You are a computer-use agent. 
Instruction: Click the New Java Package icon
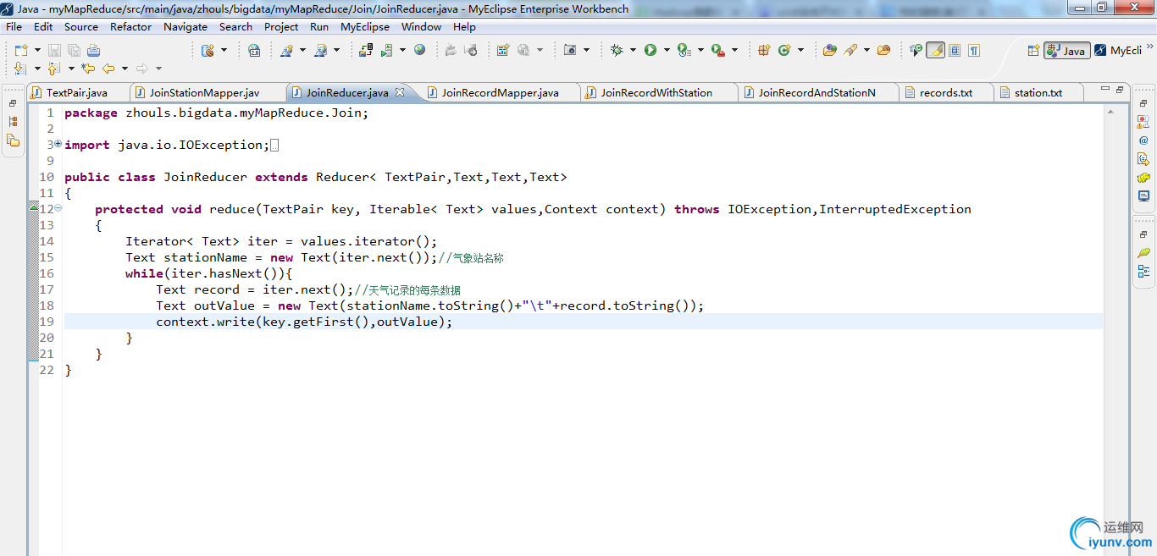coord(764,50)
